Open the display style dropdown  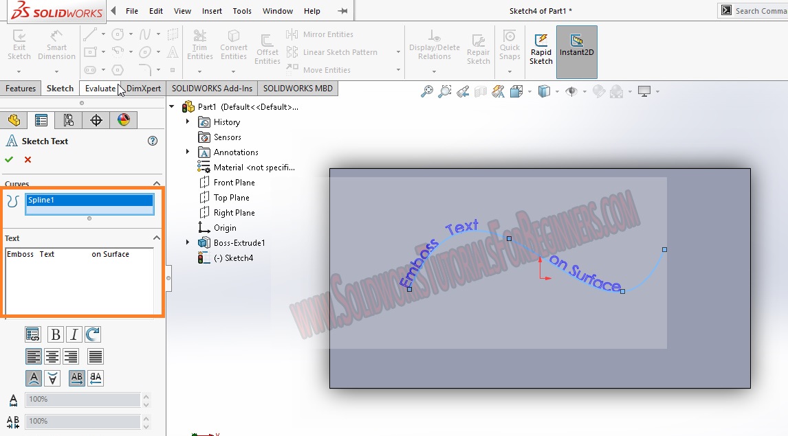tap(556, 91)
